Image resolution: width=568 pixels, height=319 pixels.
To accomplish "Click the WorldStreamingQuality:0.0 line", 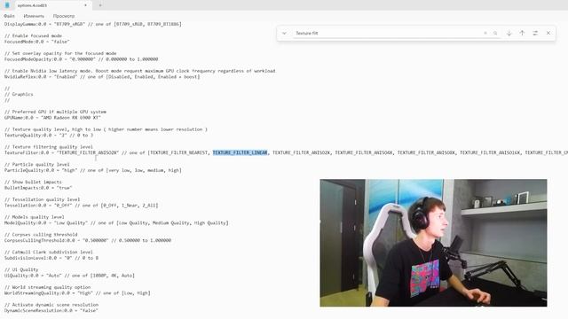I will click(77, 293).
